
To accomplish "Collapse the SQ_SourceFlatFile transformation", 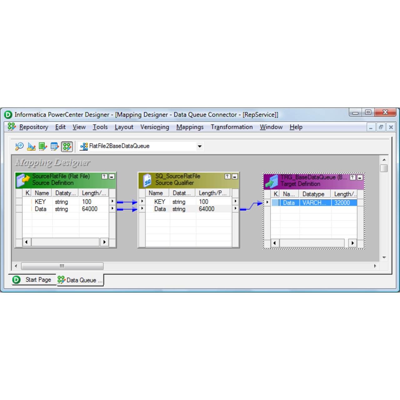I will click(235, 176).
